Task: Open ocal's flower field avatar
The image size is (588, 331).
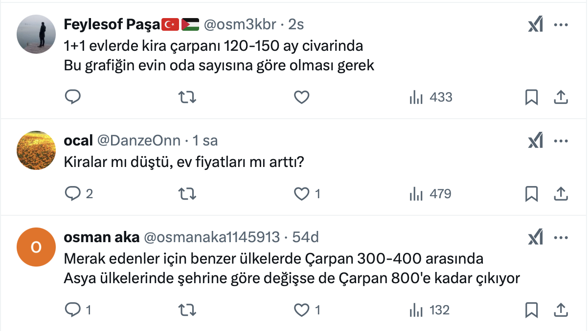Action: tap(36, 150)
